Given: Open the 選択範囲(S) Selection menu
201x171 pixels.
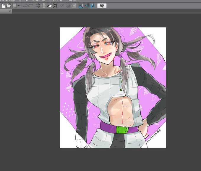Looking at the screenshot, I should (x=7, y=1).
